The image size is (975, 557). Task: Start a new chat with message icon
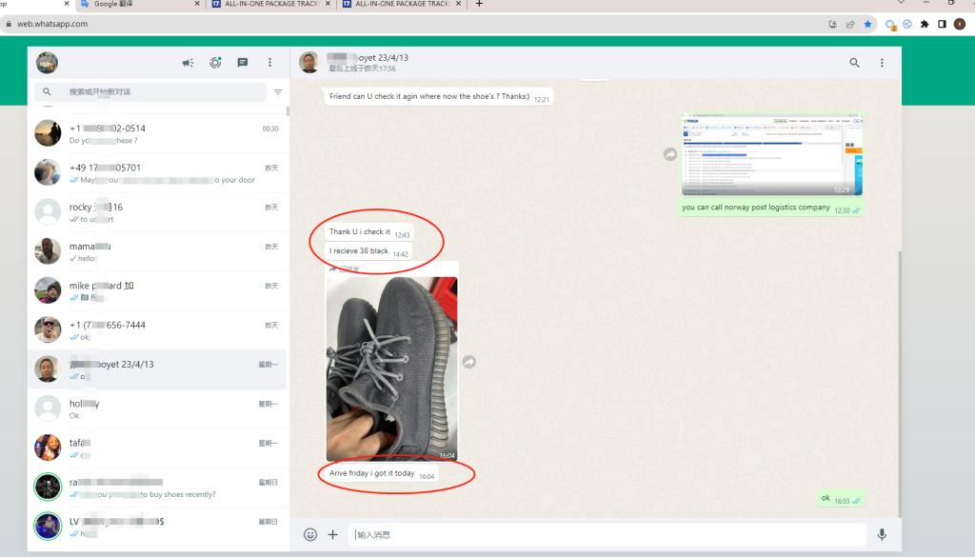[x=243, y=63]
